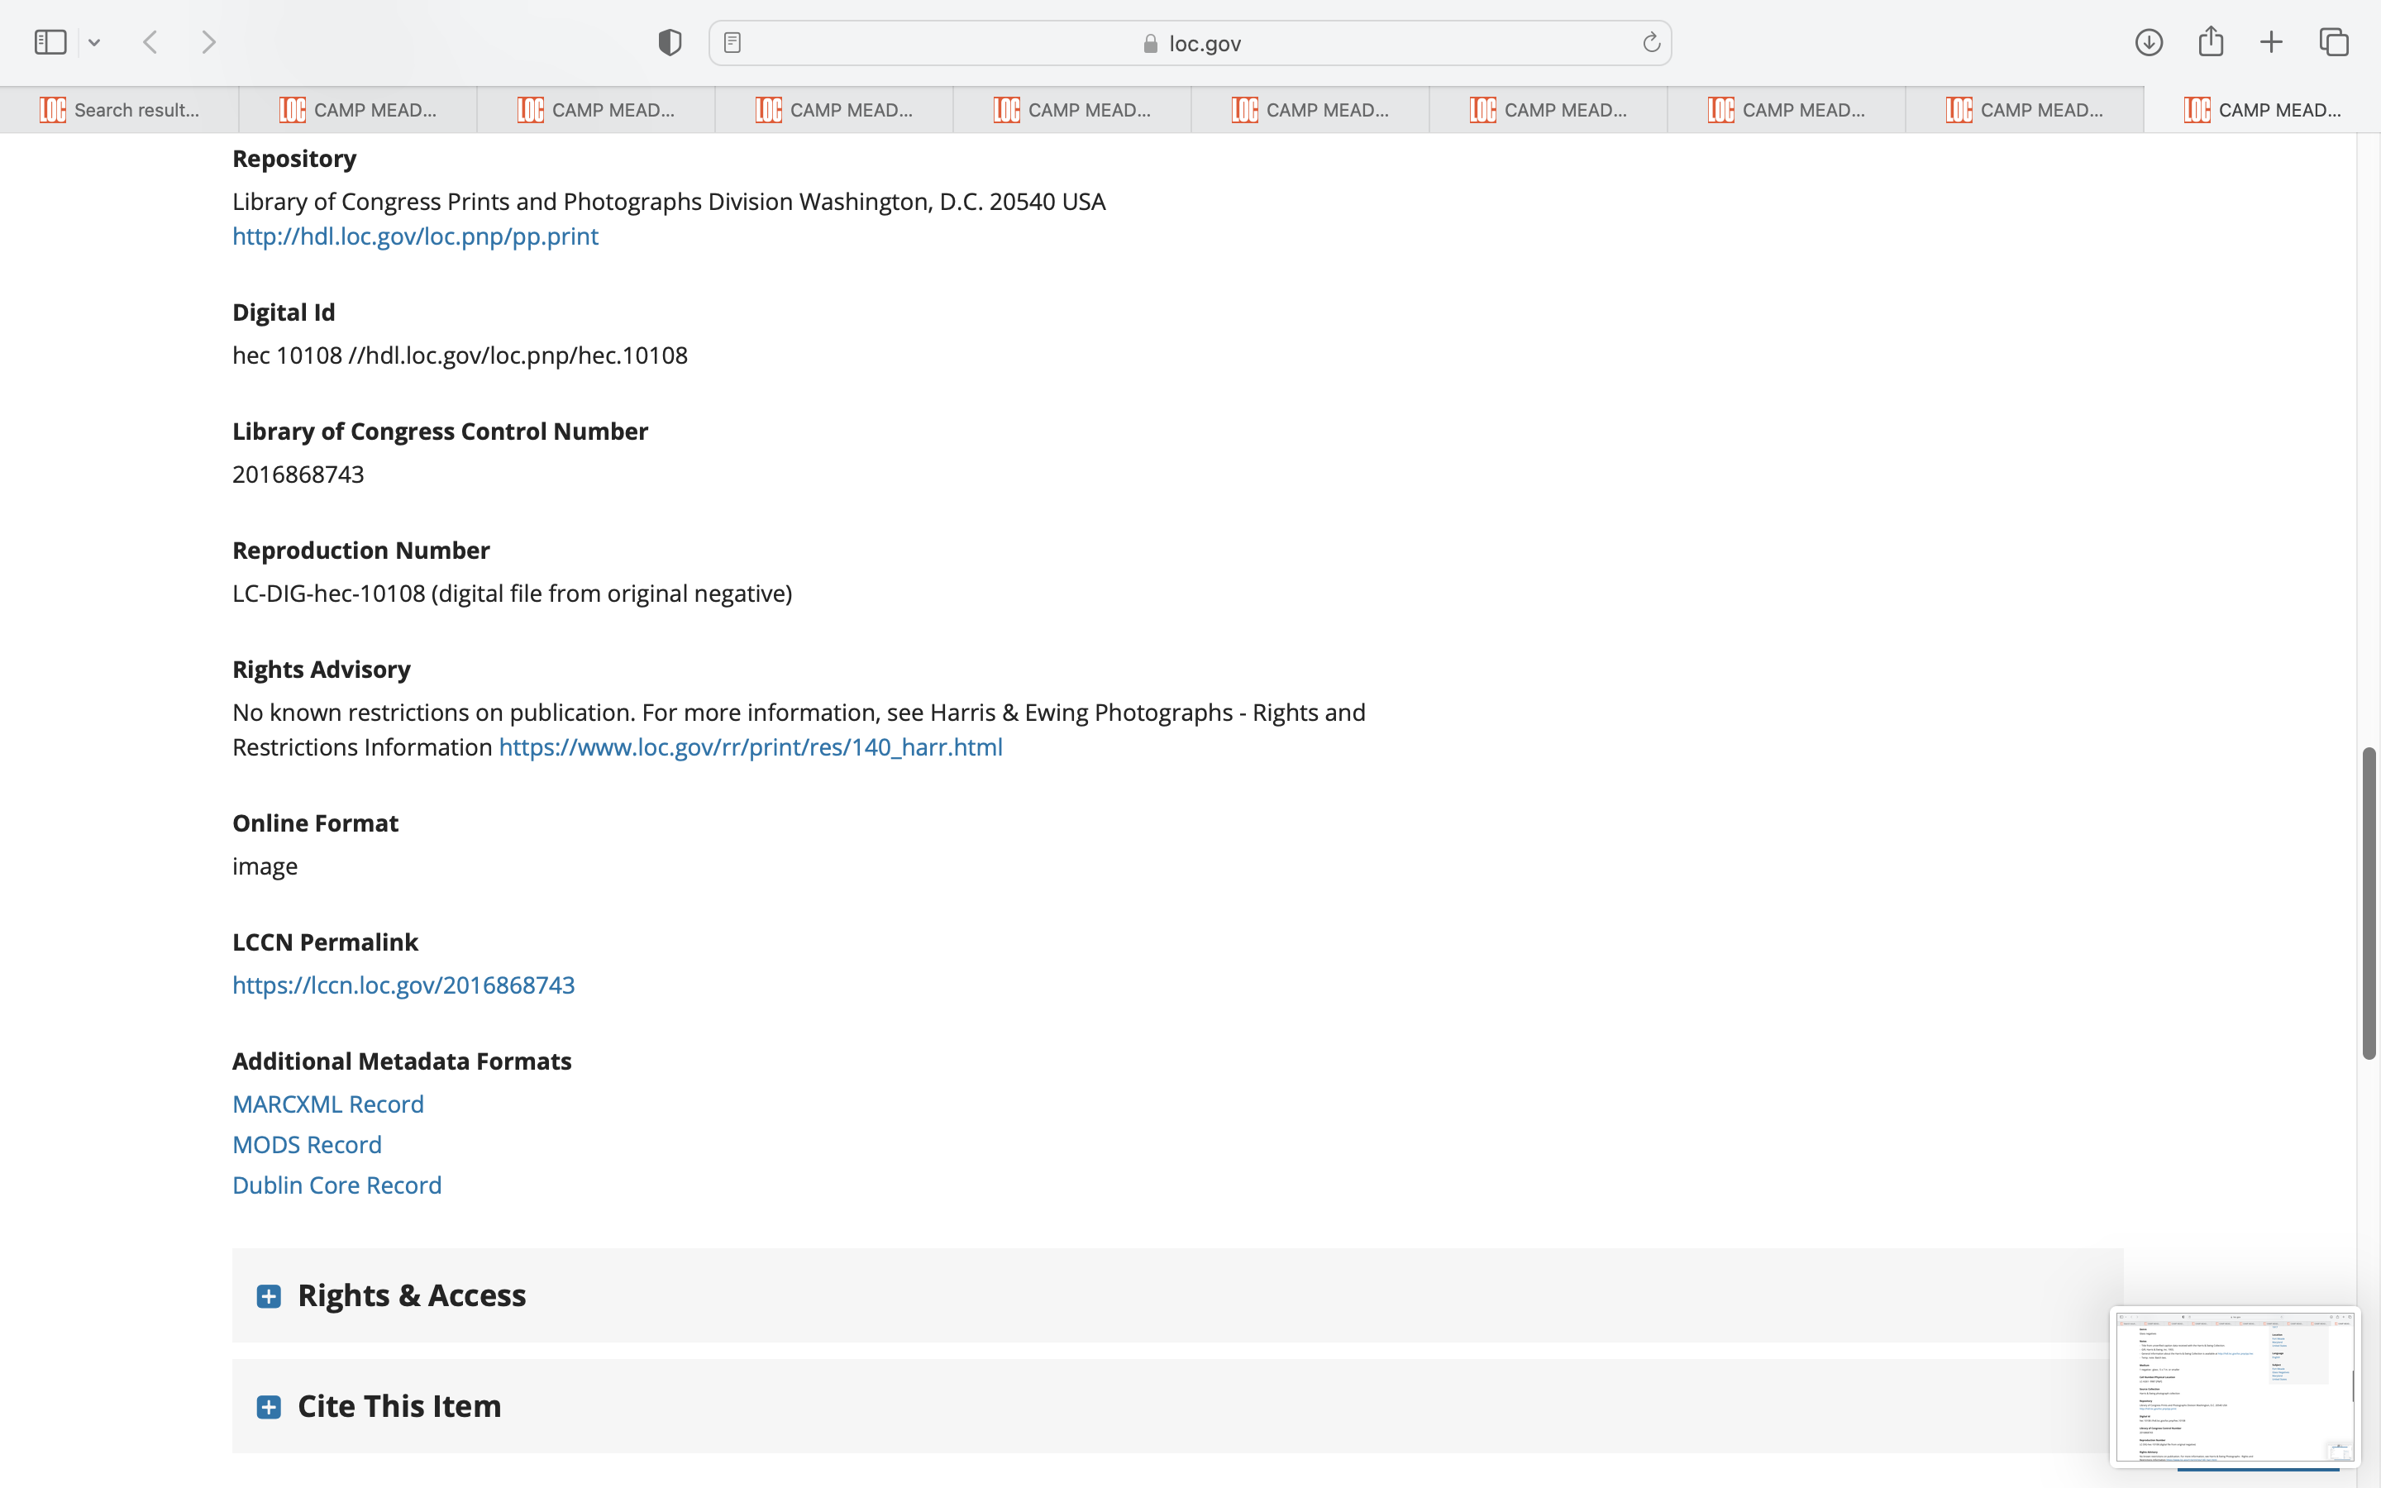Open the LCCN permalink URL

403,985
